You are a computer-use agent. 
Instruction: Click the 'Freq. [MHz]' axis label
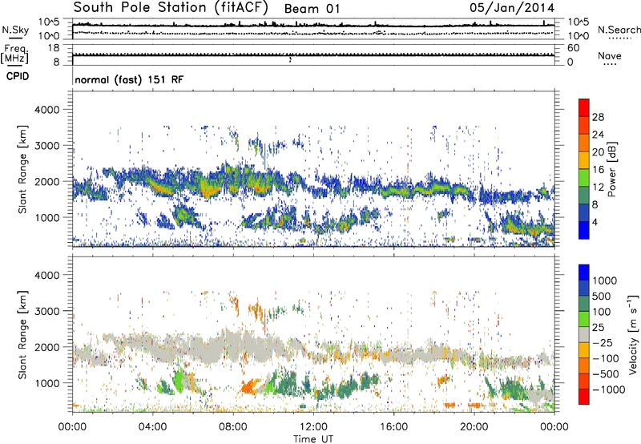pos(14,54)
